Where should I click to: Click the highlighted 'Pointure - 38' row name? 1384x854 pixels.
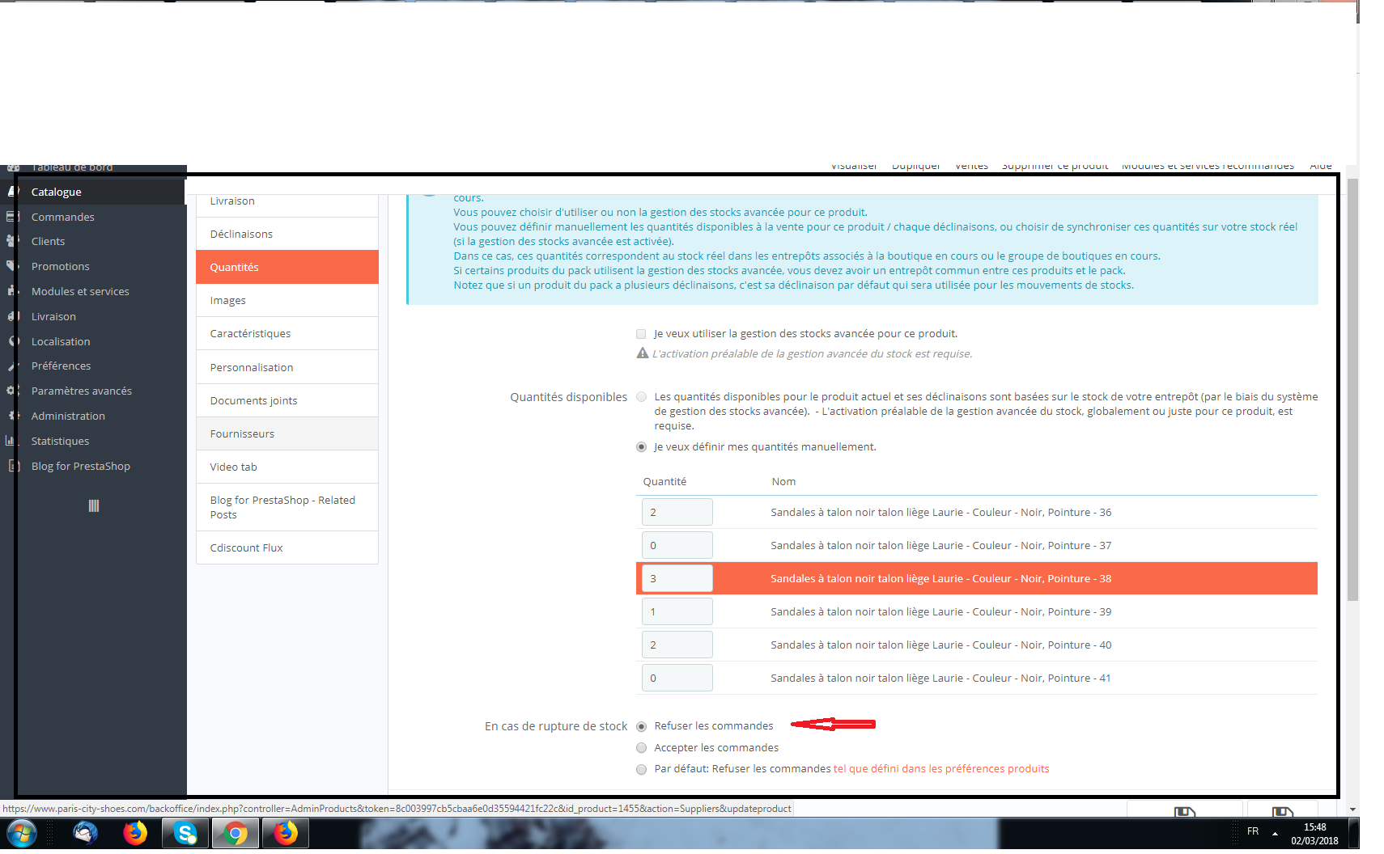click(940, 578)
